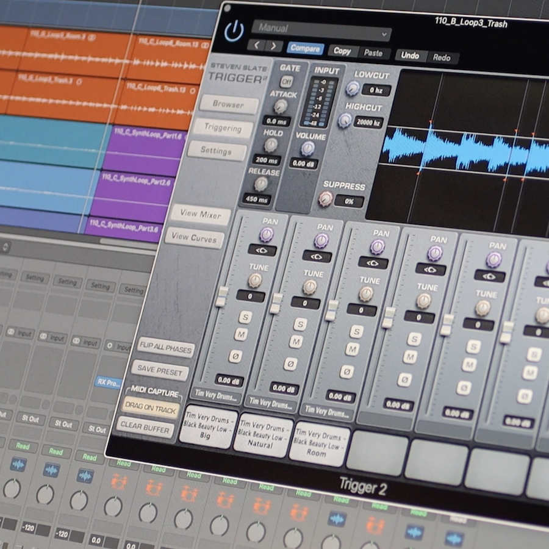
Task: Click the Highcut knob
Action: 345,120
